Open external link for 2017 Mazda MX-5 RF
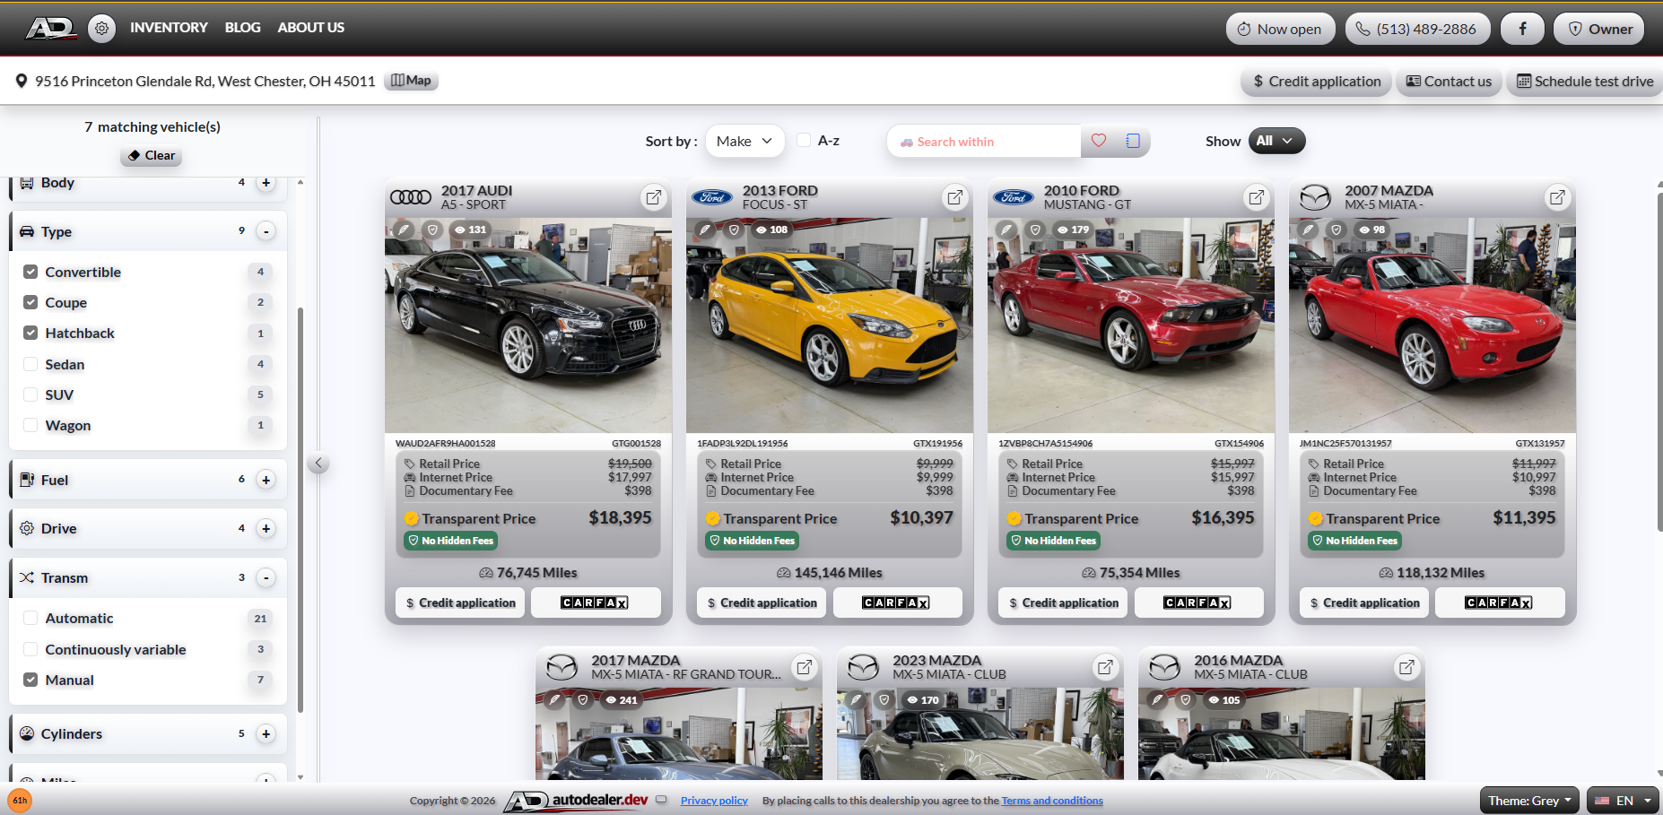 (805, 667)
